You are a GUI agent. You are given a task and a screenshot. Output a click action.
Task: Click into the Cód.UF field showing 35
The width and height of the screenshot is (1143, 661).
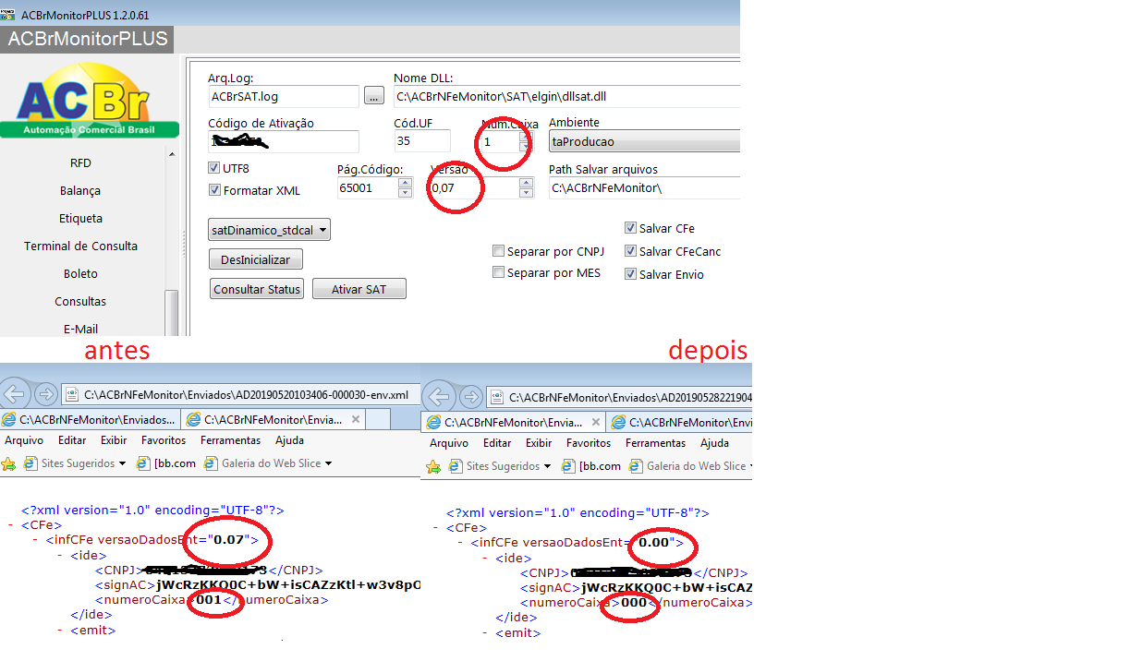coord(422,141)
